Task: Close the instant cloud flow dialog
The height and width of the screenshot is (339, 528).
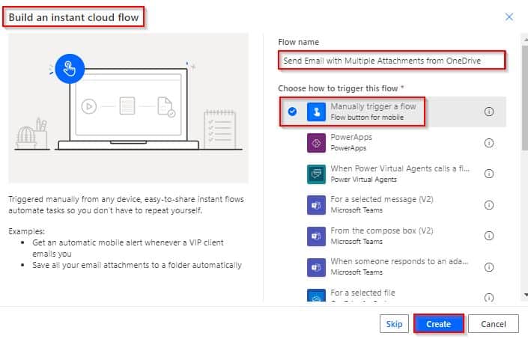Action: (x=509, y=16)
